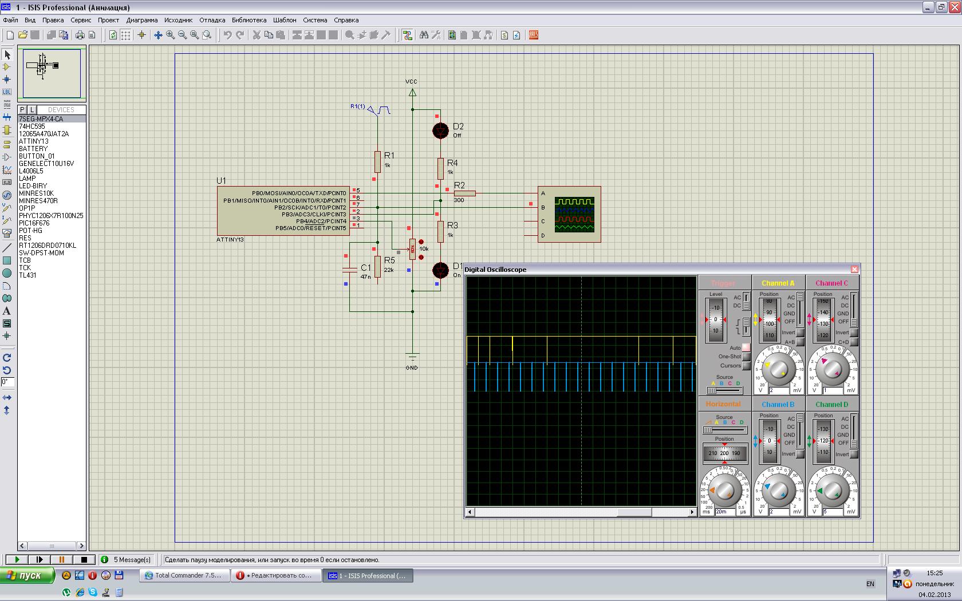
Task: Click the Print design icon
Action: click(80, 35)
